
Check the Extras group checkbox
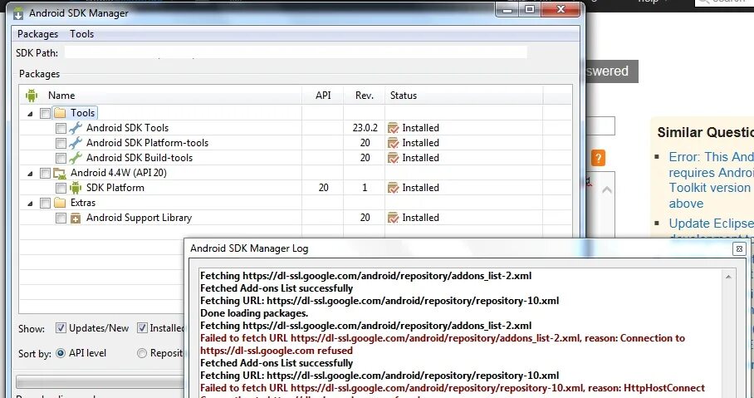pos(45,203)
